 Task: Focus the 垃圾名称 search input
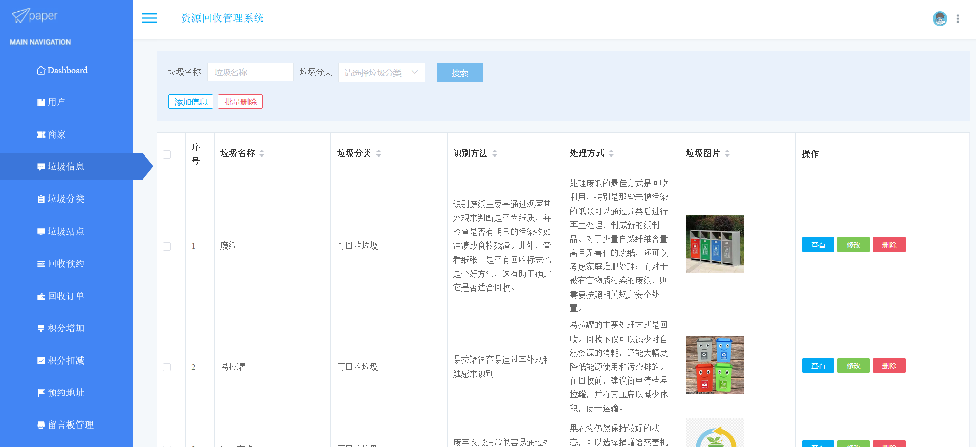tap(250, 72)
